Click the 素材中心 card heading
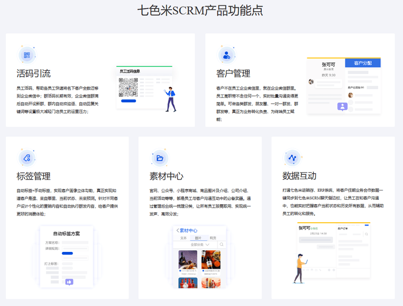403x306 pixels. 166,176
